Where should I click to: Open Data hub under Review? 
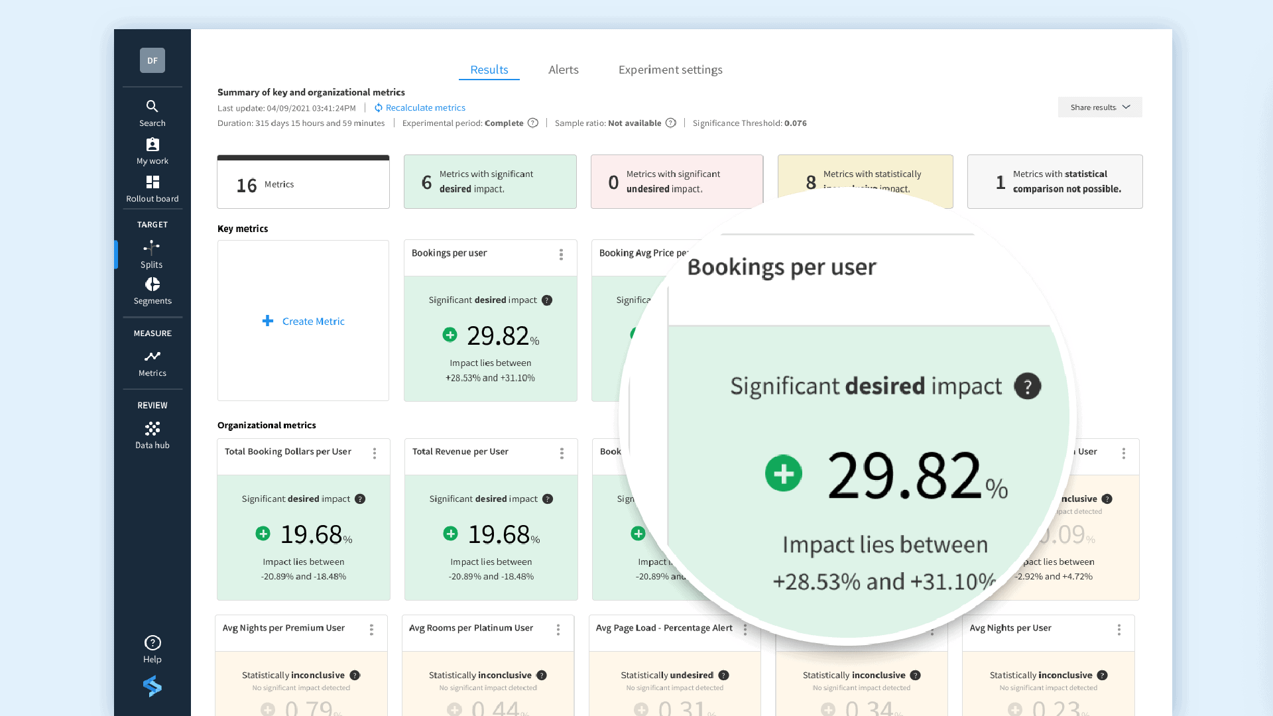[152, 435]
